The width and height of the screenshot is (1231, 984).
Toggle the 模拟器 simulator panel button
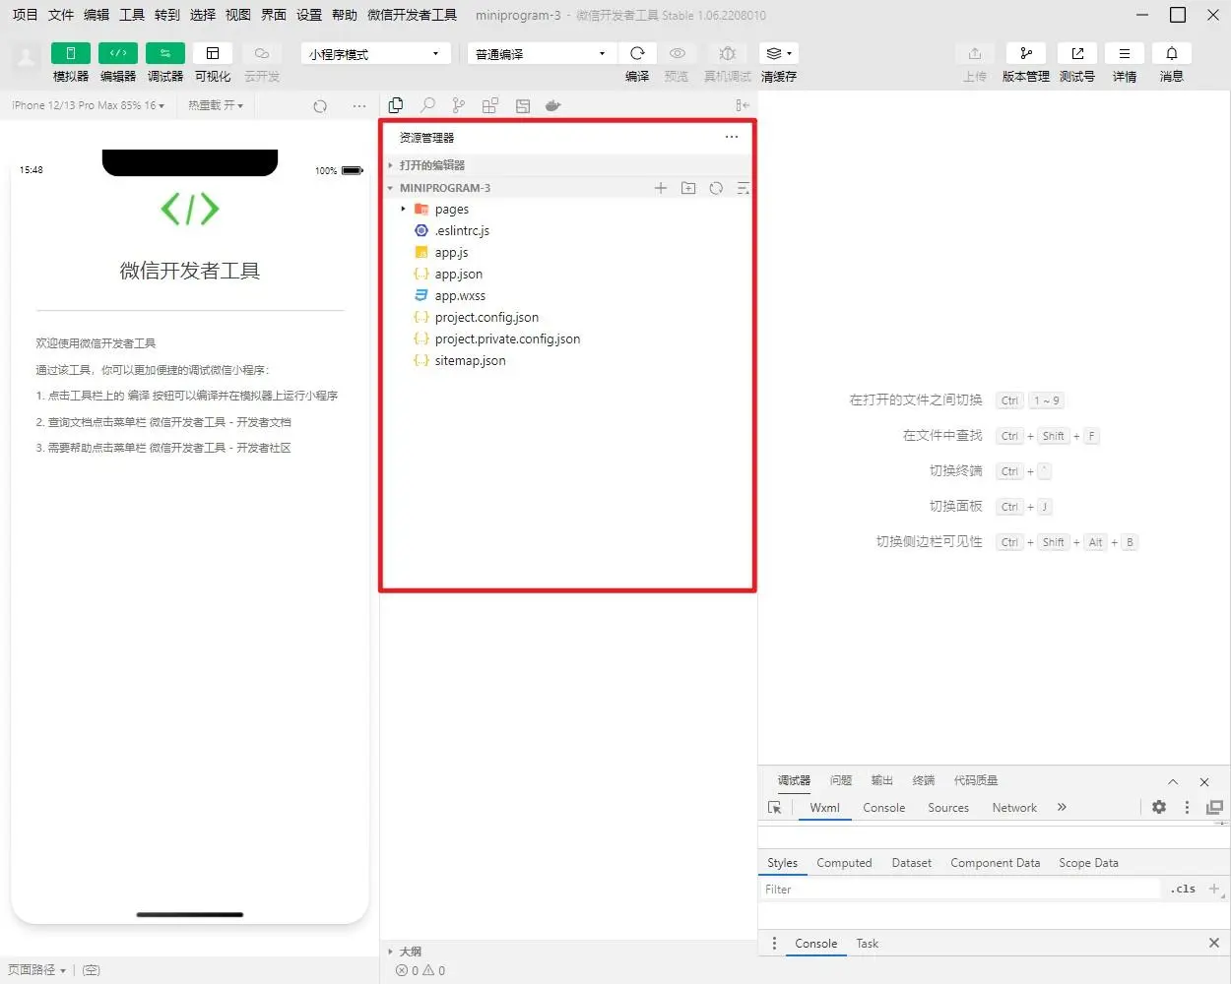pyautogui.click(x=70, y=54)
